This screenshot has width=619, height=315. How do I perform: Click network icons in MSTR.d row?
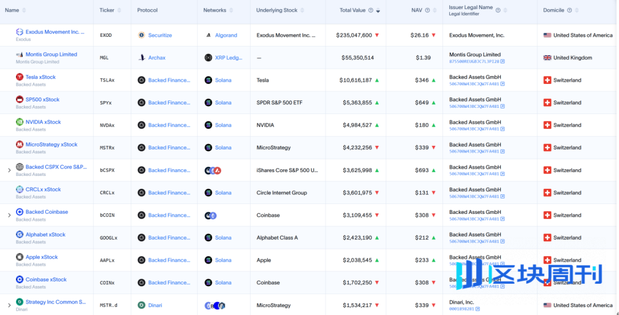click(215, 306)
